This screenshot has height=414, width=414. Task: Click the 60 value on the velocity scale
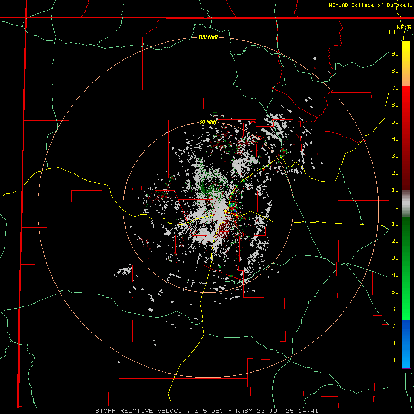coord(395,104)
